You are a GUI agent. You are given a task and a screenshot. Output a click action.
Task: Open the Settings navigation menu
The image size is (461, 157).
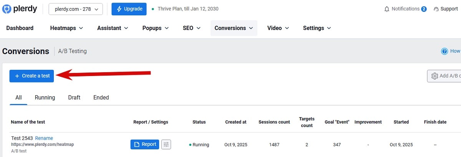click(x=317, y=28)
